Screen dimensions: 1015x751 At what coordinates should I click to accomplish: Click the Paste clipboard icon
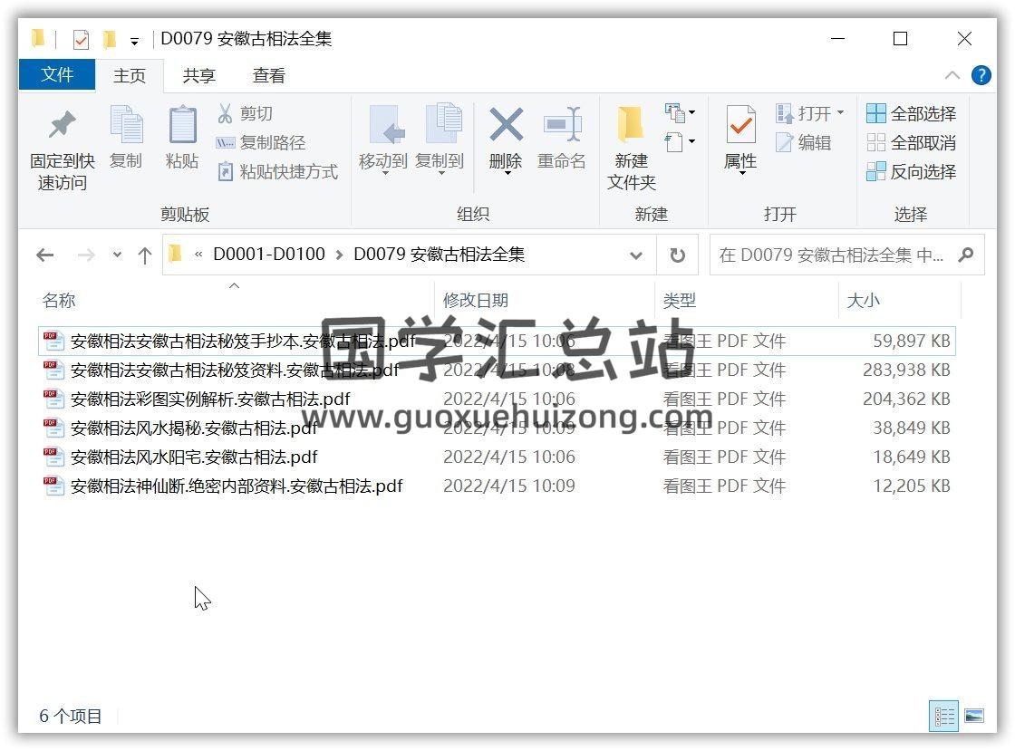182,124
